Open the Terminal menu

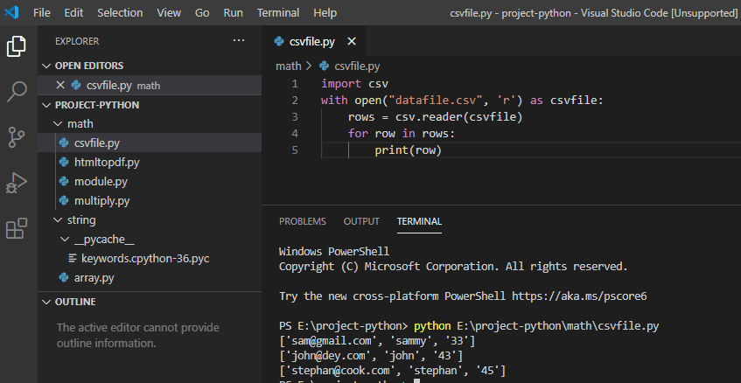pos(278,13)
